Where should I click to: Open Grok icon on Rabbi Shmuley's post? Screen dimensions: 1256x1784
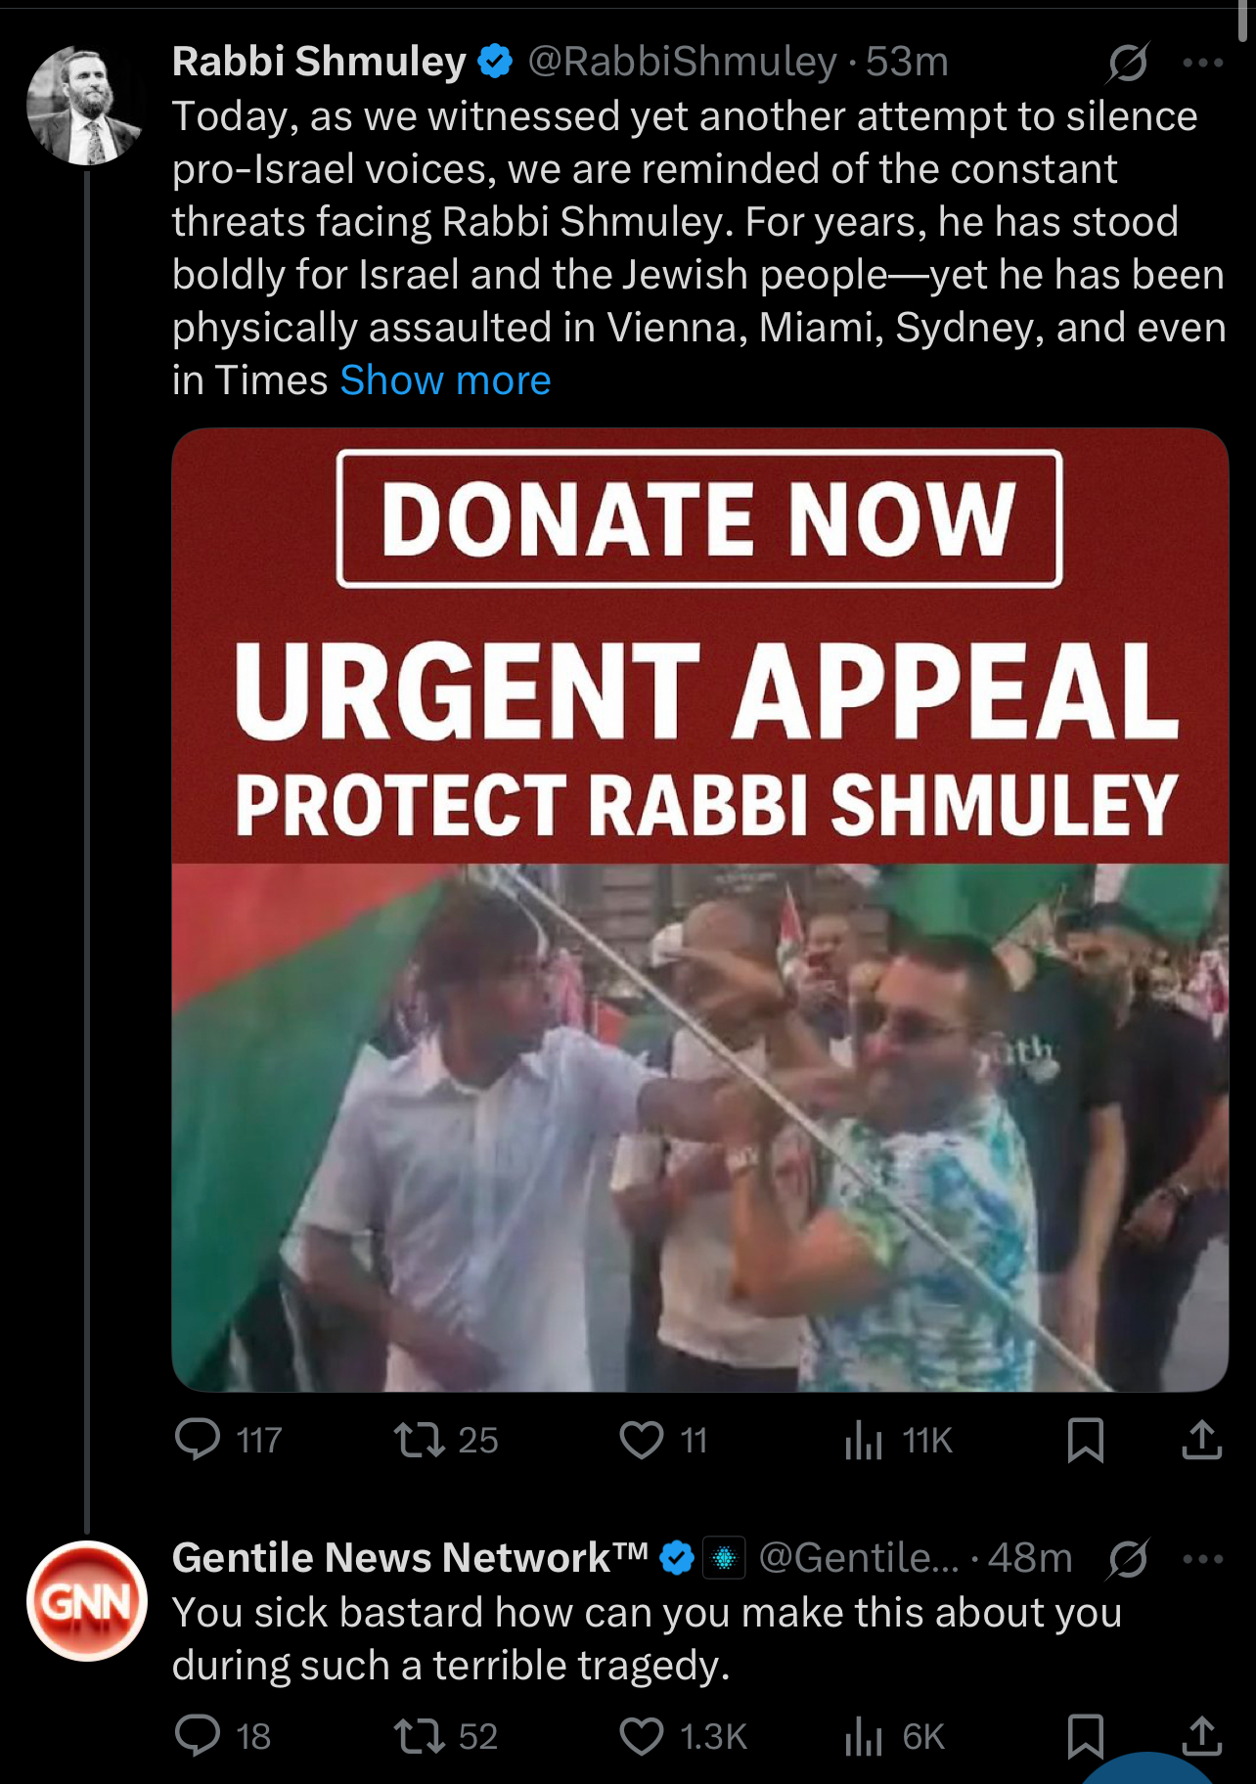tap(1128, 63)
